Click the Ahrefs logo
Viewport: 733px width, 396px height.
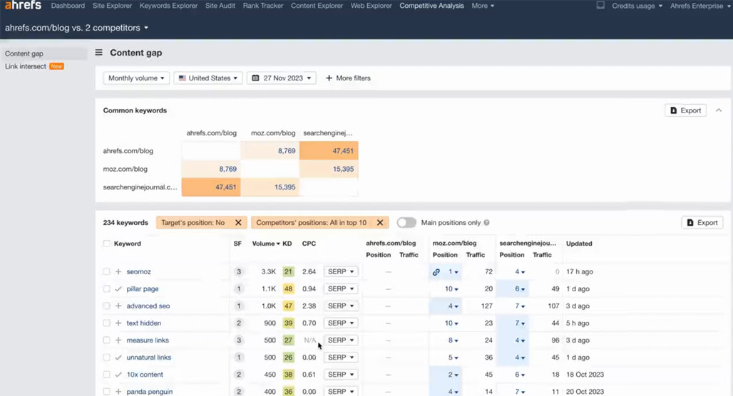(x=23, y=6)
